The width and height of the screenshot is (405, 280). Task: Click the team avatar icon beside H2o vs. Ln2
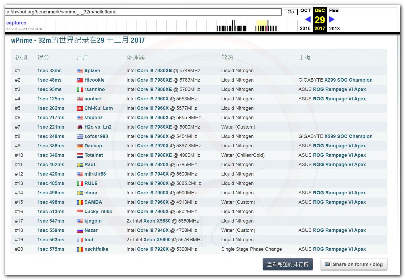(x=80, y=127)
